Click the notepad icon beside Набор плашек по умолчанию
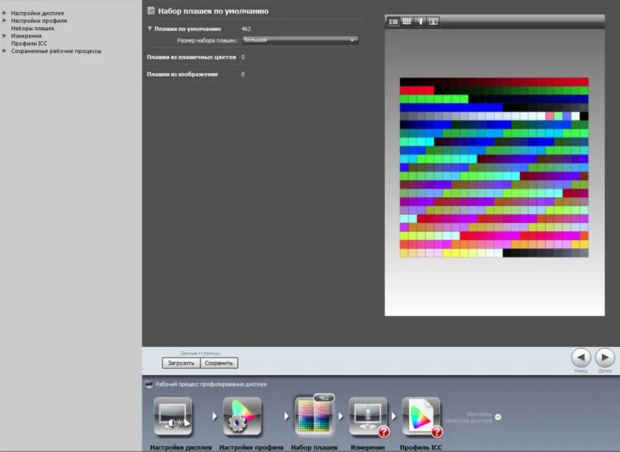Viewport: 620px width, 452px height. click(x=151, y=10)
